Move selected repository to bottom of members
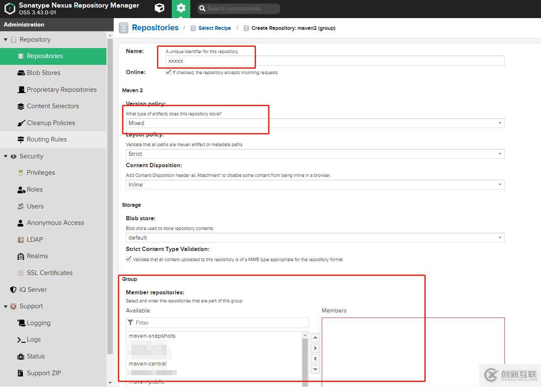 (315, 369)
